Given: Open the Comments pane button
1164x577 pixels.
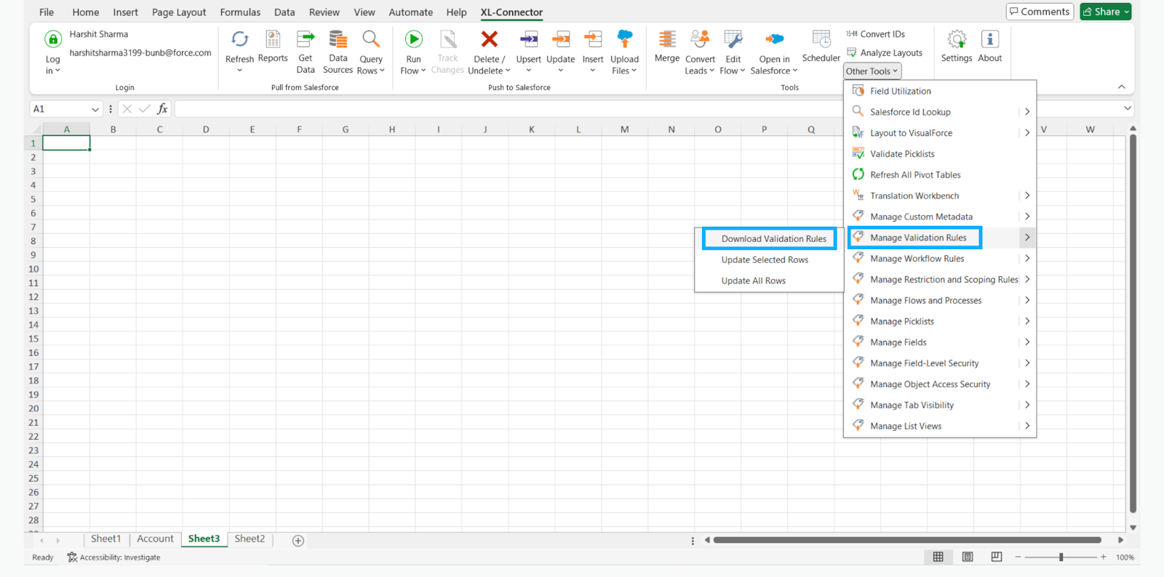Looking at the screenshot, I should pyautogui.click(x=1040, y=12).
